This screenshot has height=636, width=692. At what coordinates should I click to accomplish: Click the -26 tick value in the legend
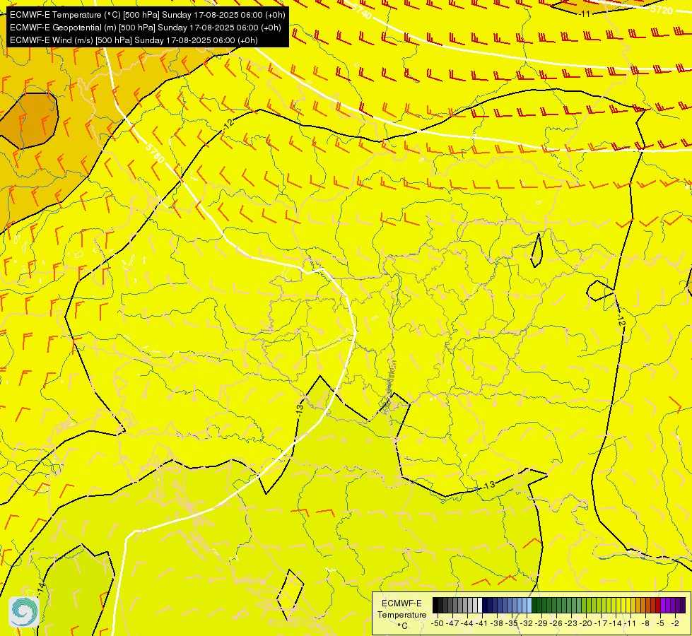click(x=556, y=623)
